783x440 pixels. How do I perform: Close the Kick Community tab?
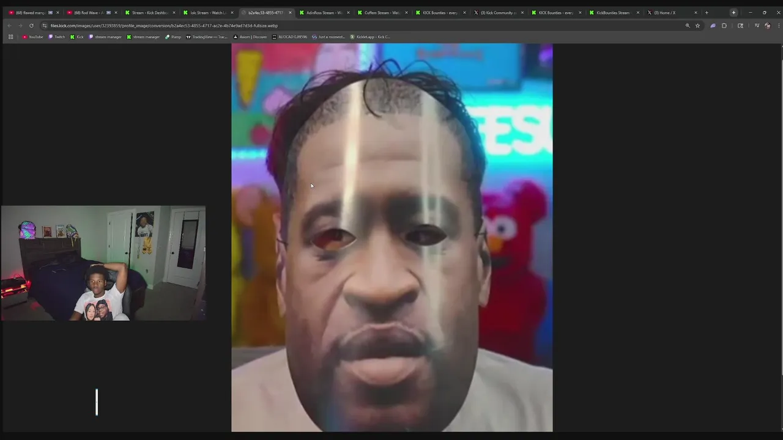point(522,12)
